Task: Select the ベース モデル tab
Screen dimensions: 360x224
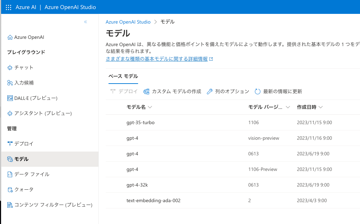Action: click(123, 76)
